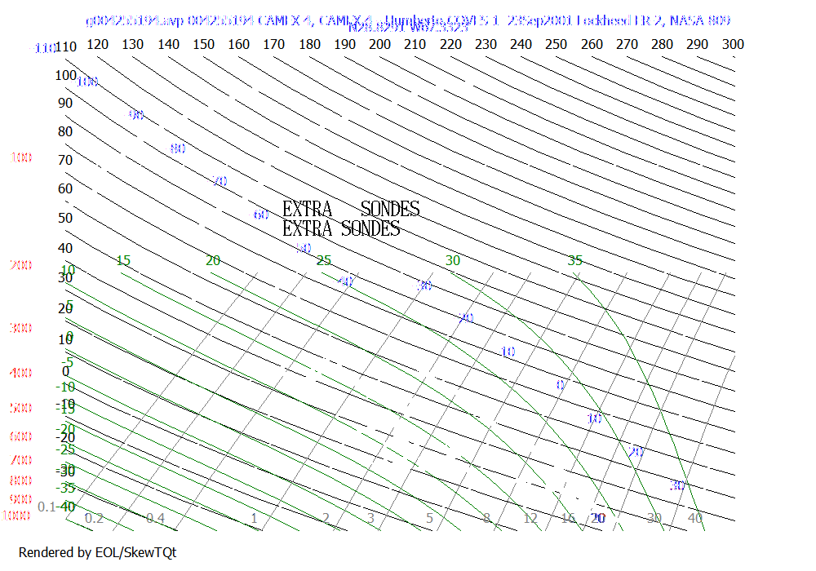The width and height of the screenshot is (816, 571).
Task: Click the red '1000' pressure label
Action: pos(16,516)
